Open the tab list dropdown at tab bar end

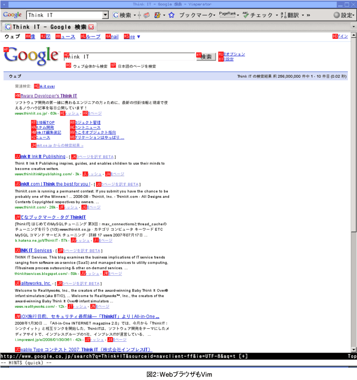[x=354, y=26]
